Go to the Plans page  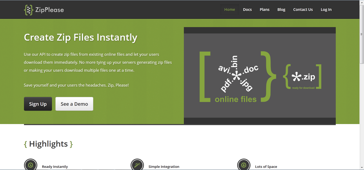[265, 10]
